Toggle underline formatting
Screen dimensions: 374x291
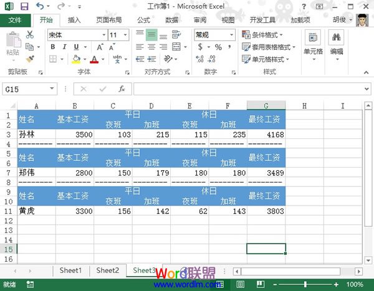click(x=76, y=47)
